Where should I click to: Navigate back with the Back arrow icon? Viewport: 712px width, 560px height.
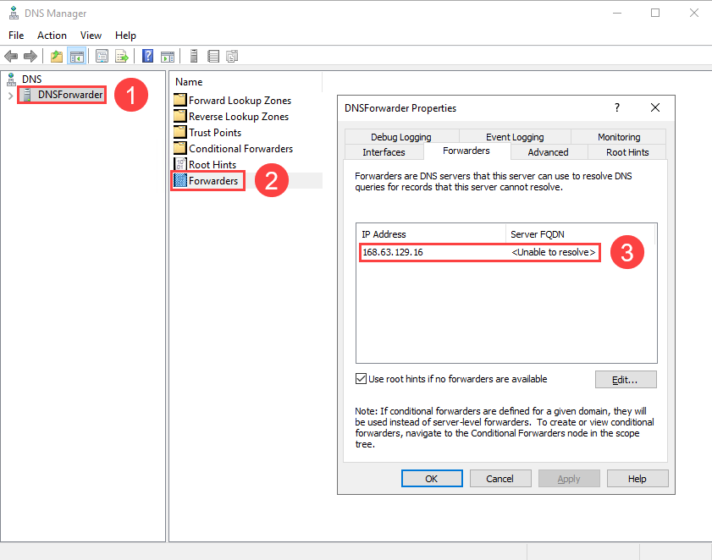[11, 56]
